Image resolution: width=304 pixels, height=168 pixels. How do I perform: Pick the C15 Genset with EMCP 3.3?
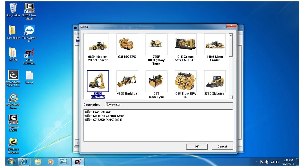click(x=186, y=44)
